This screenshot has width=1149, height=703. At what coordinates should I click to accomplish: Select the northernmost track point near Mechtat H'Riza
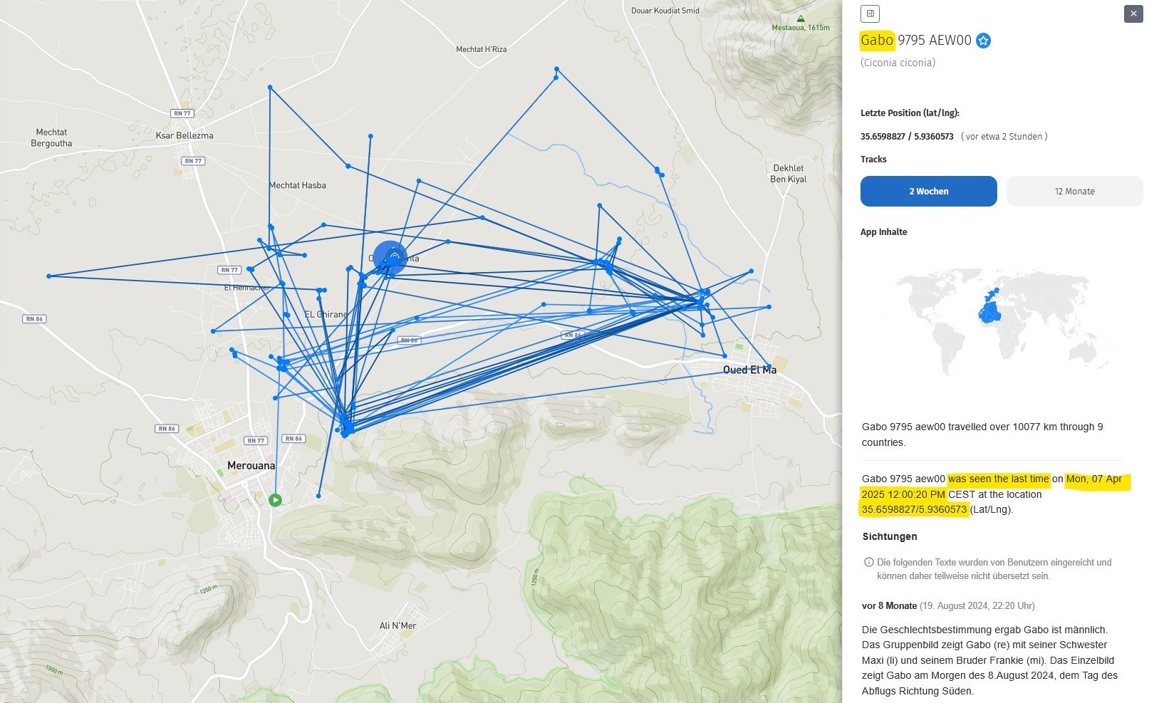(556, 69)
